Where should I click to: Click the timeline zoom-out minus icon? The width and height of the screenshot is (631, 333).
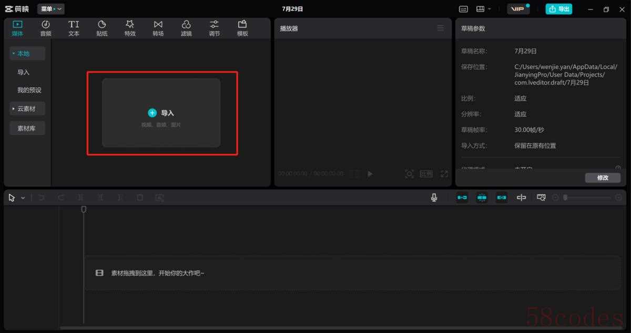[556, 198]
